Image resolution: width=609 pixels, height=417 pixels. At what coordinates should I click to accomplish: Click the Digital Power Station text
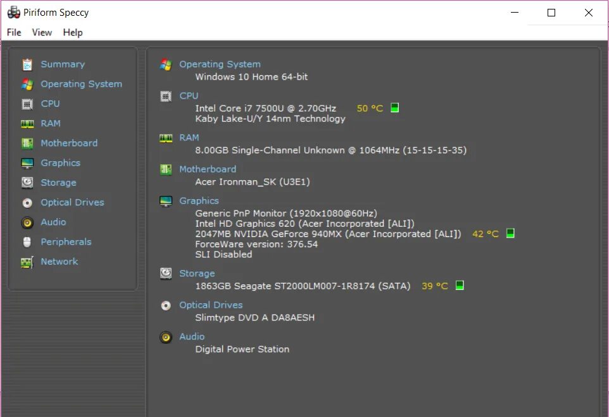[x=242, y=349]
